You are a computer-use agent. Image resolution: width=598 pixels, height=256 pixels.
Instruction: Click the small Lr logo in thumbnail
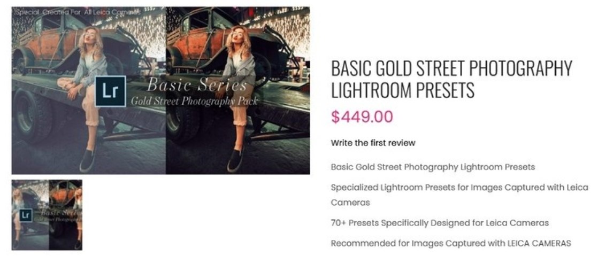(x=26, y=215)
